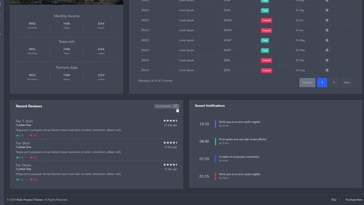Click the 3254 value under Partners Sale
Screen dimensions: 364x205
[101, 75]
